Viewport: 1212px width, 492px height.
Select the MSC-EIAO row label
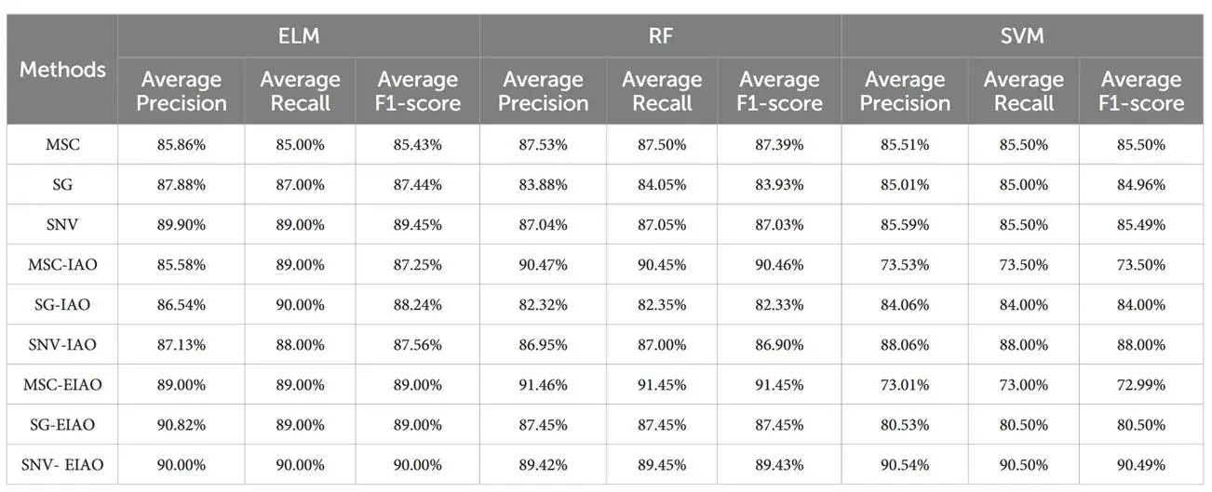[62, 385]
